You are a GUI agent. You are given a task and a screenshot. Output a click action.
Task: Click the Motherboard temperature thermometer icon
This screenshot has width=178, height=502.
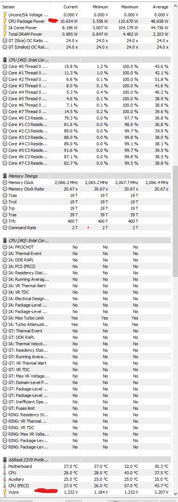5,466
